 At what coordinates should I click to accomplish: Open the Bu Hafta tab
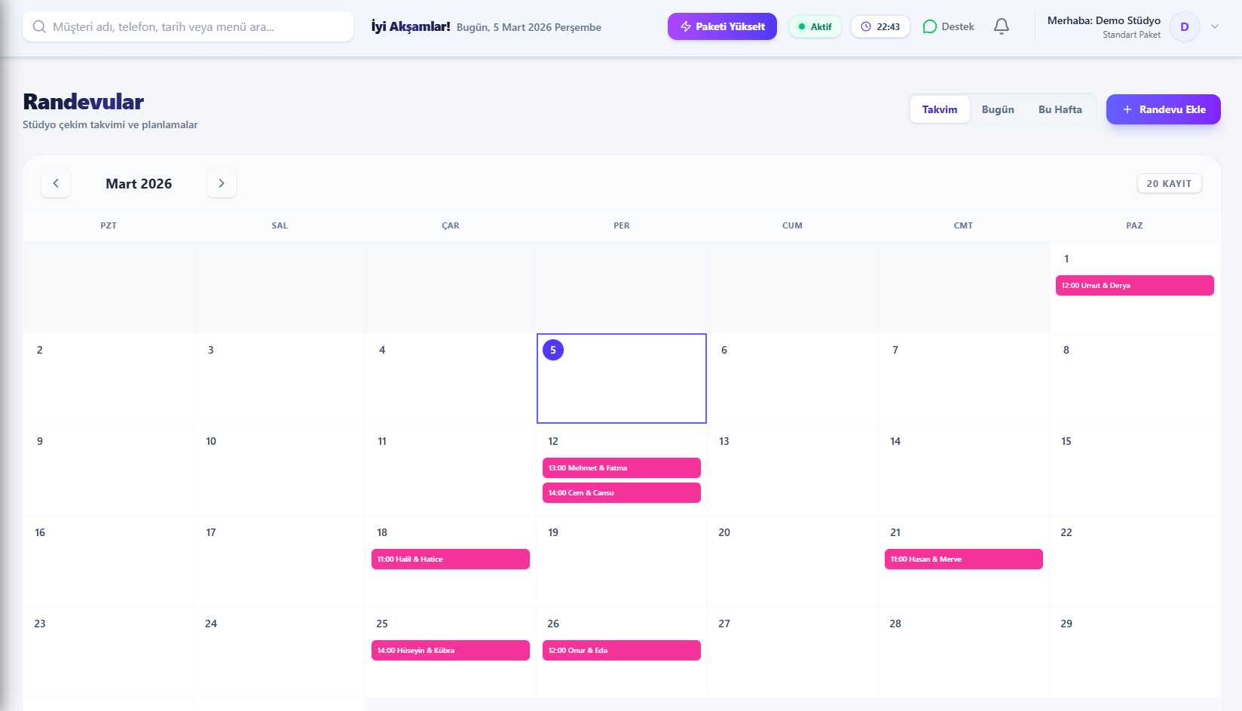1060,110
